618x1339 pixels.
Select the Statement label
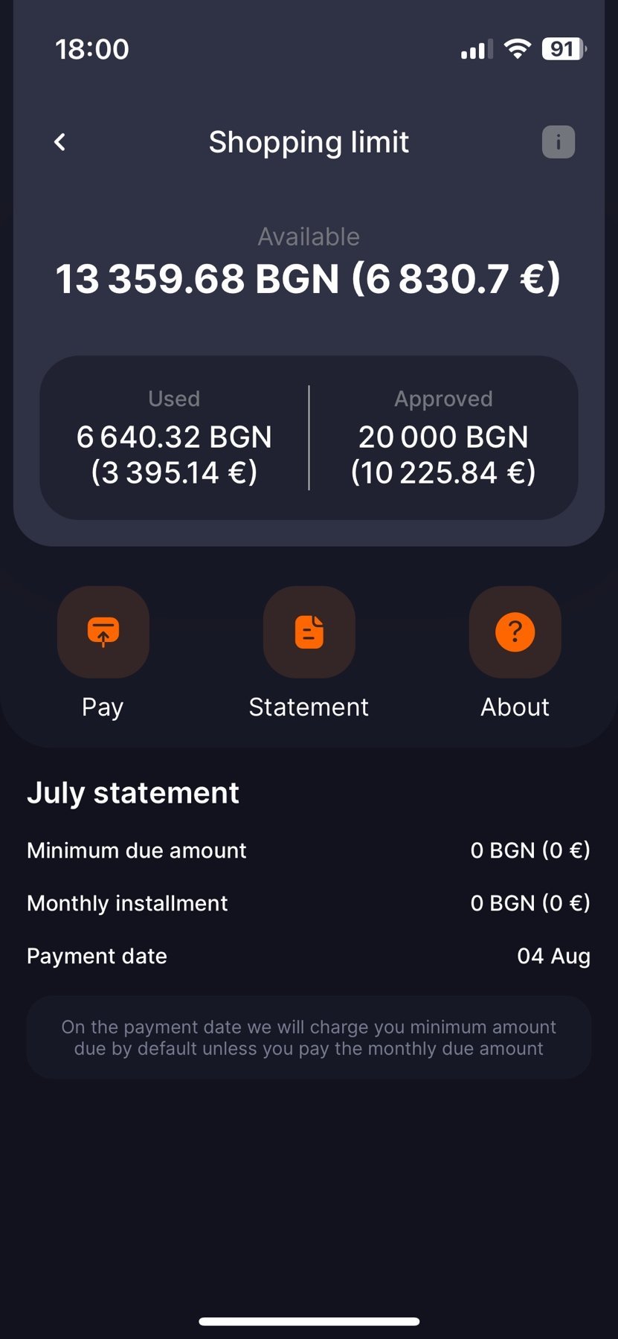coord(309,707)
